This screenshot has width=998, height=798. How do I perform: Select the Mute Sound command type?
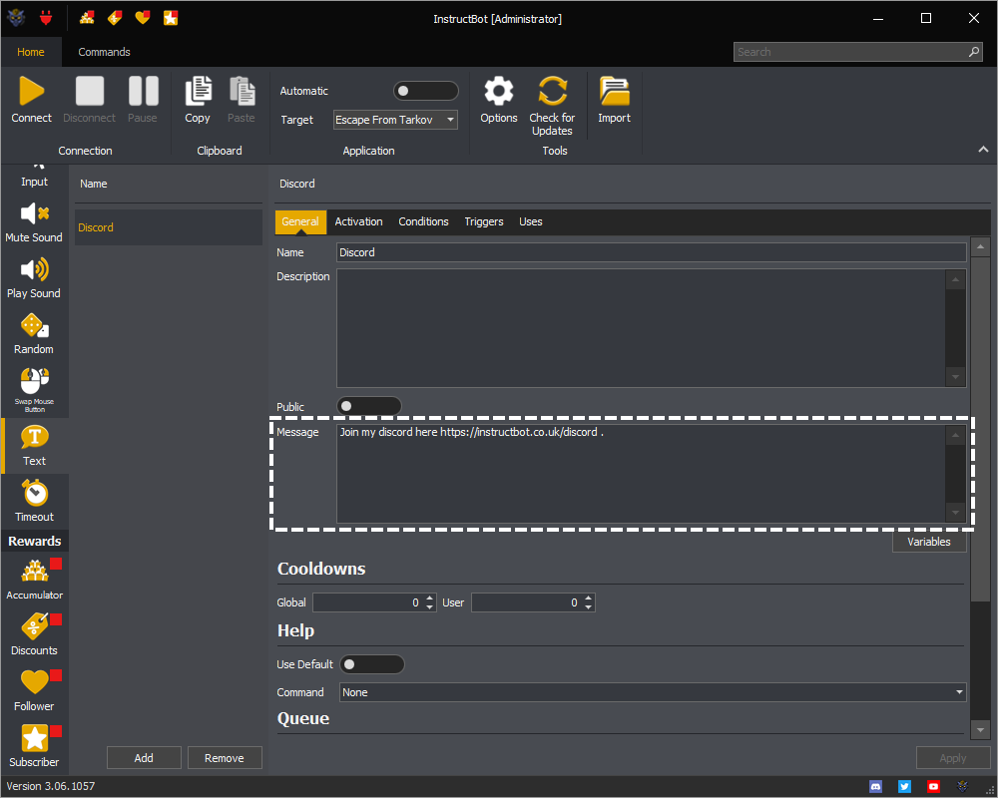(x=34, y=222)
